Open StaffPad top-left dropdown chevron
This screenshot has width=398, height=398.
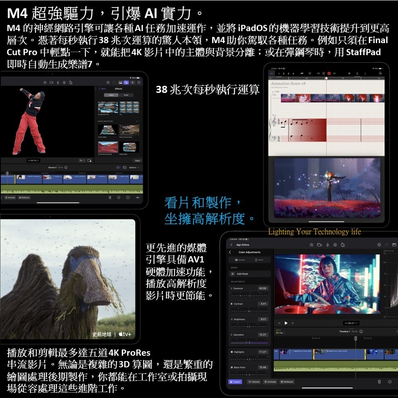[x=272, y=73]
